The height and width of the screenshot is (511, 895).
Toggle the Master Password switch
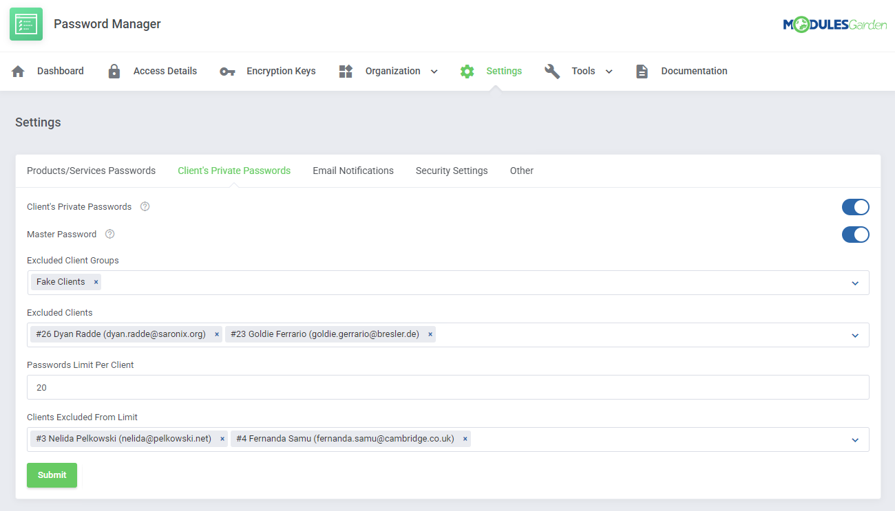click(x=856, y=235)
